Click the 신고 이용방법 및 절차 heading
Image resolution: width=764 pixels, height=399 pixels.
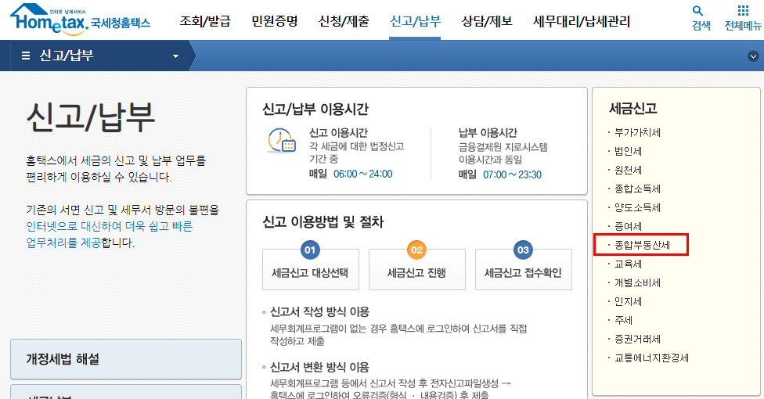[x=323, y=222]
